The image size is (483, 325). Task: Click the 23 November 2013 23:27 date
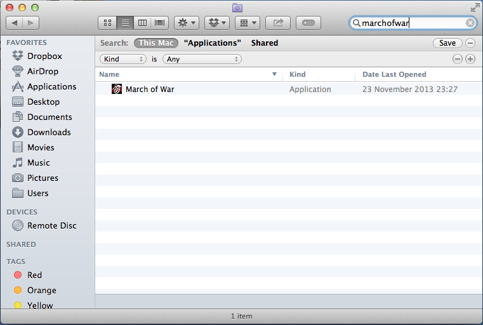click(410, 90)
